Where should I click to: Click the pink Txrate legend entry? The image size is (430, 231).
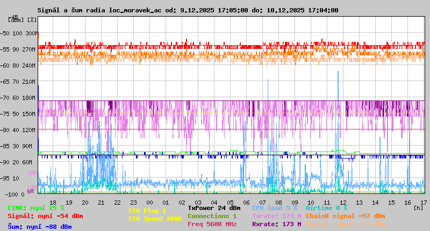(x=276, y=216)
